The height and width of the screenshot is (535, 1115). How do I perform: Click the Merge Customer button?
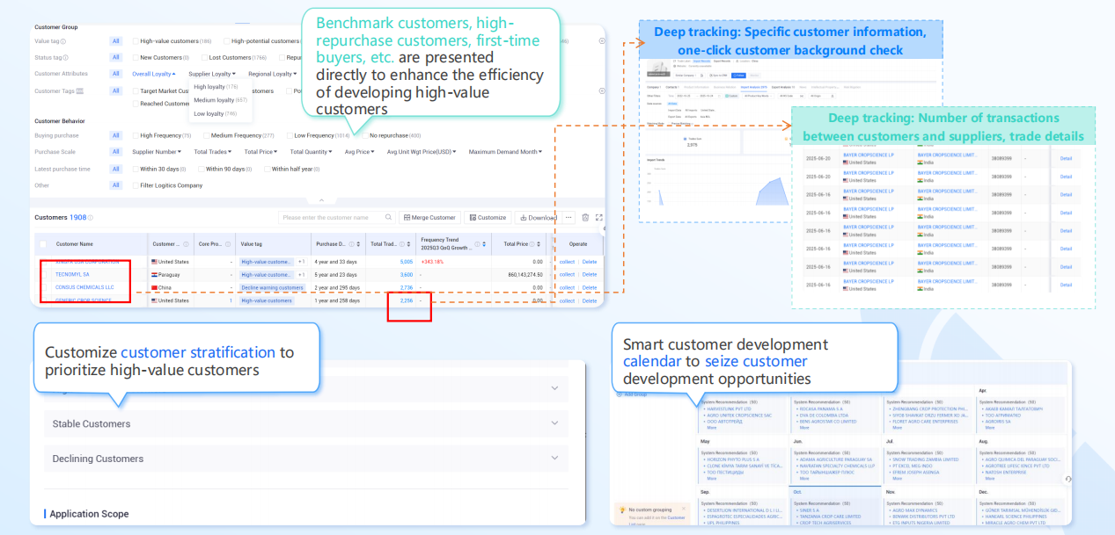click(x=429, y=217)
